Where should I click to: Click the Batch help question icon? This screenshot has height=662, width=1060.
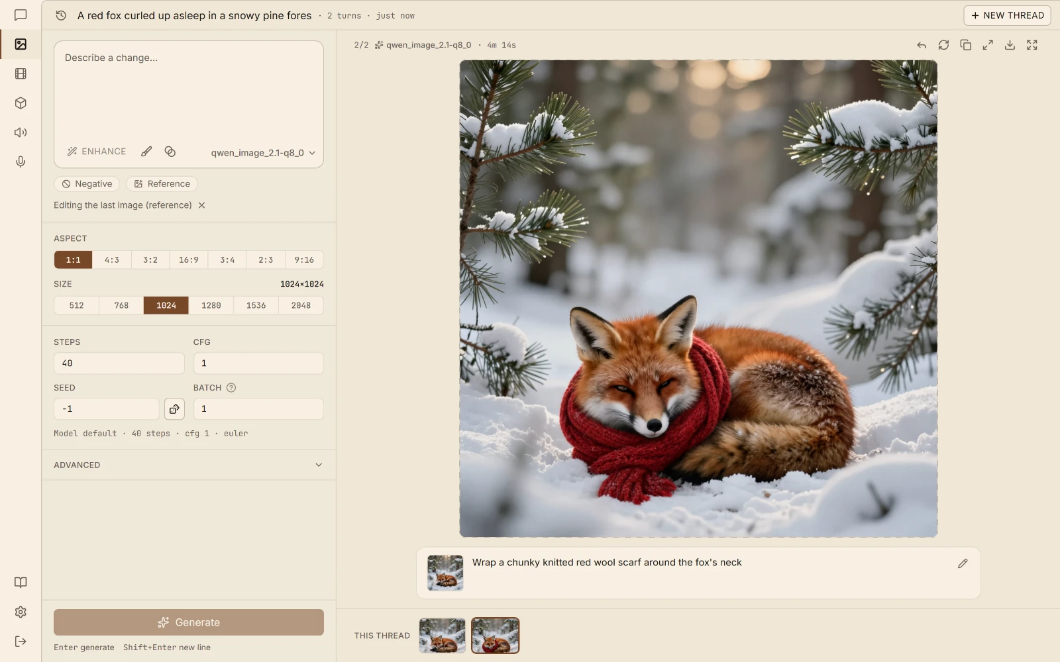[x=231, y=388]
